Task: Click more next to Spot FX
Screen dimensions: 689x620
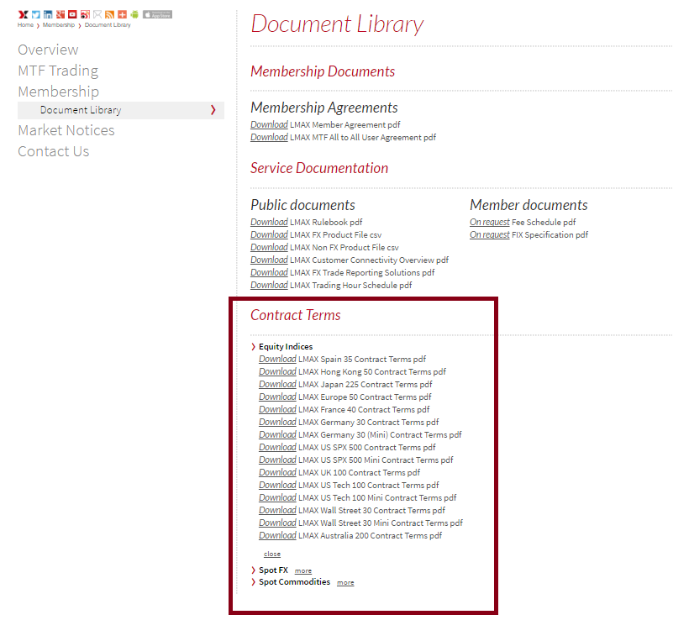Action: click(303, 570)
